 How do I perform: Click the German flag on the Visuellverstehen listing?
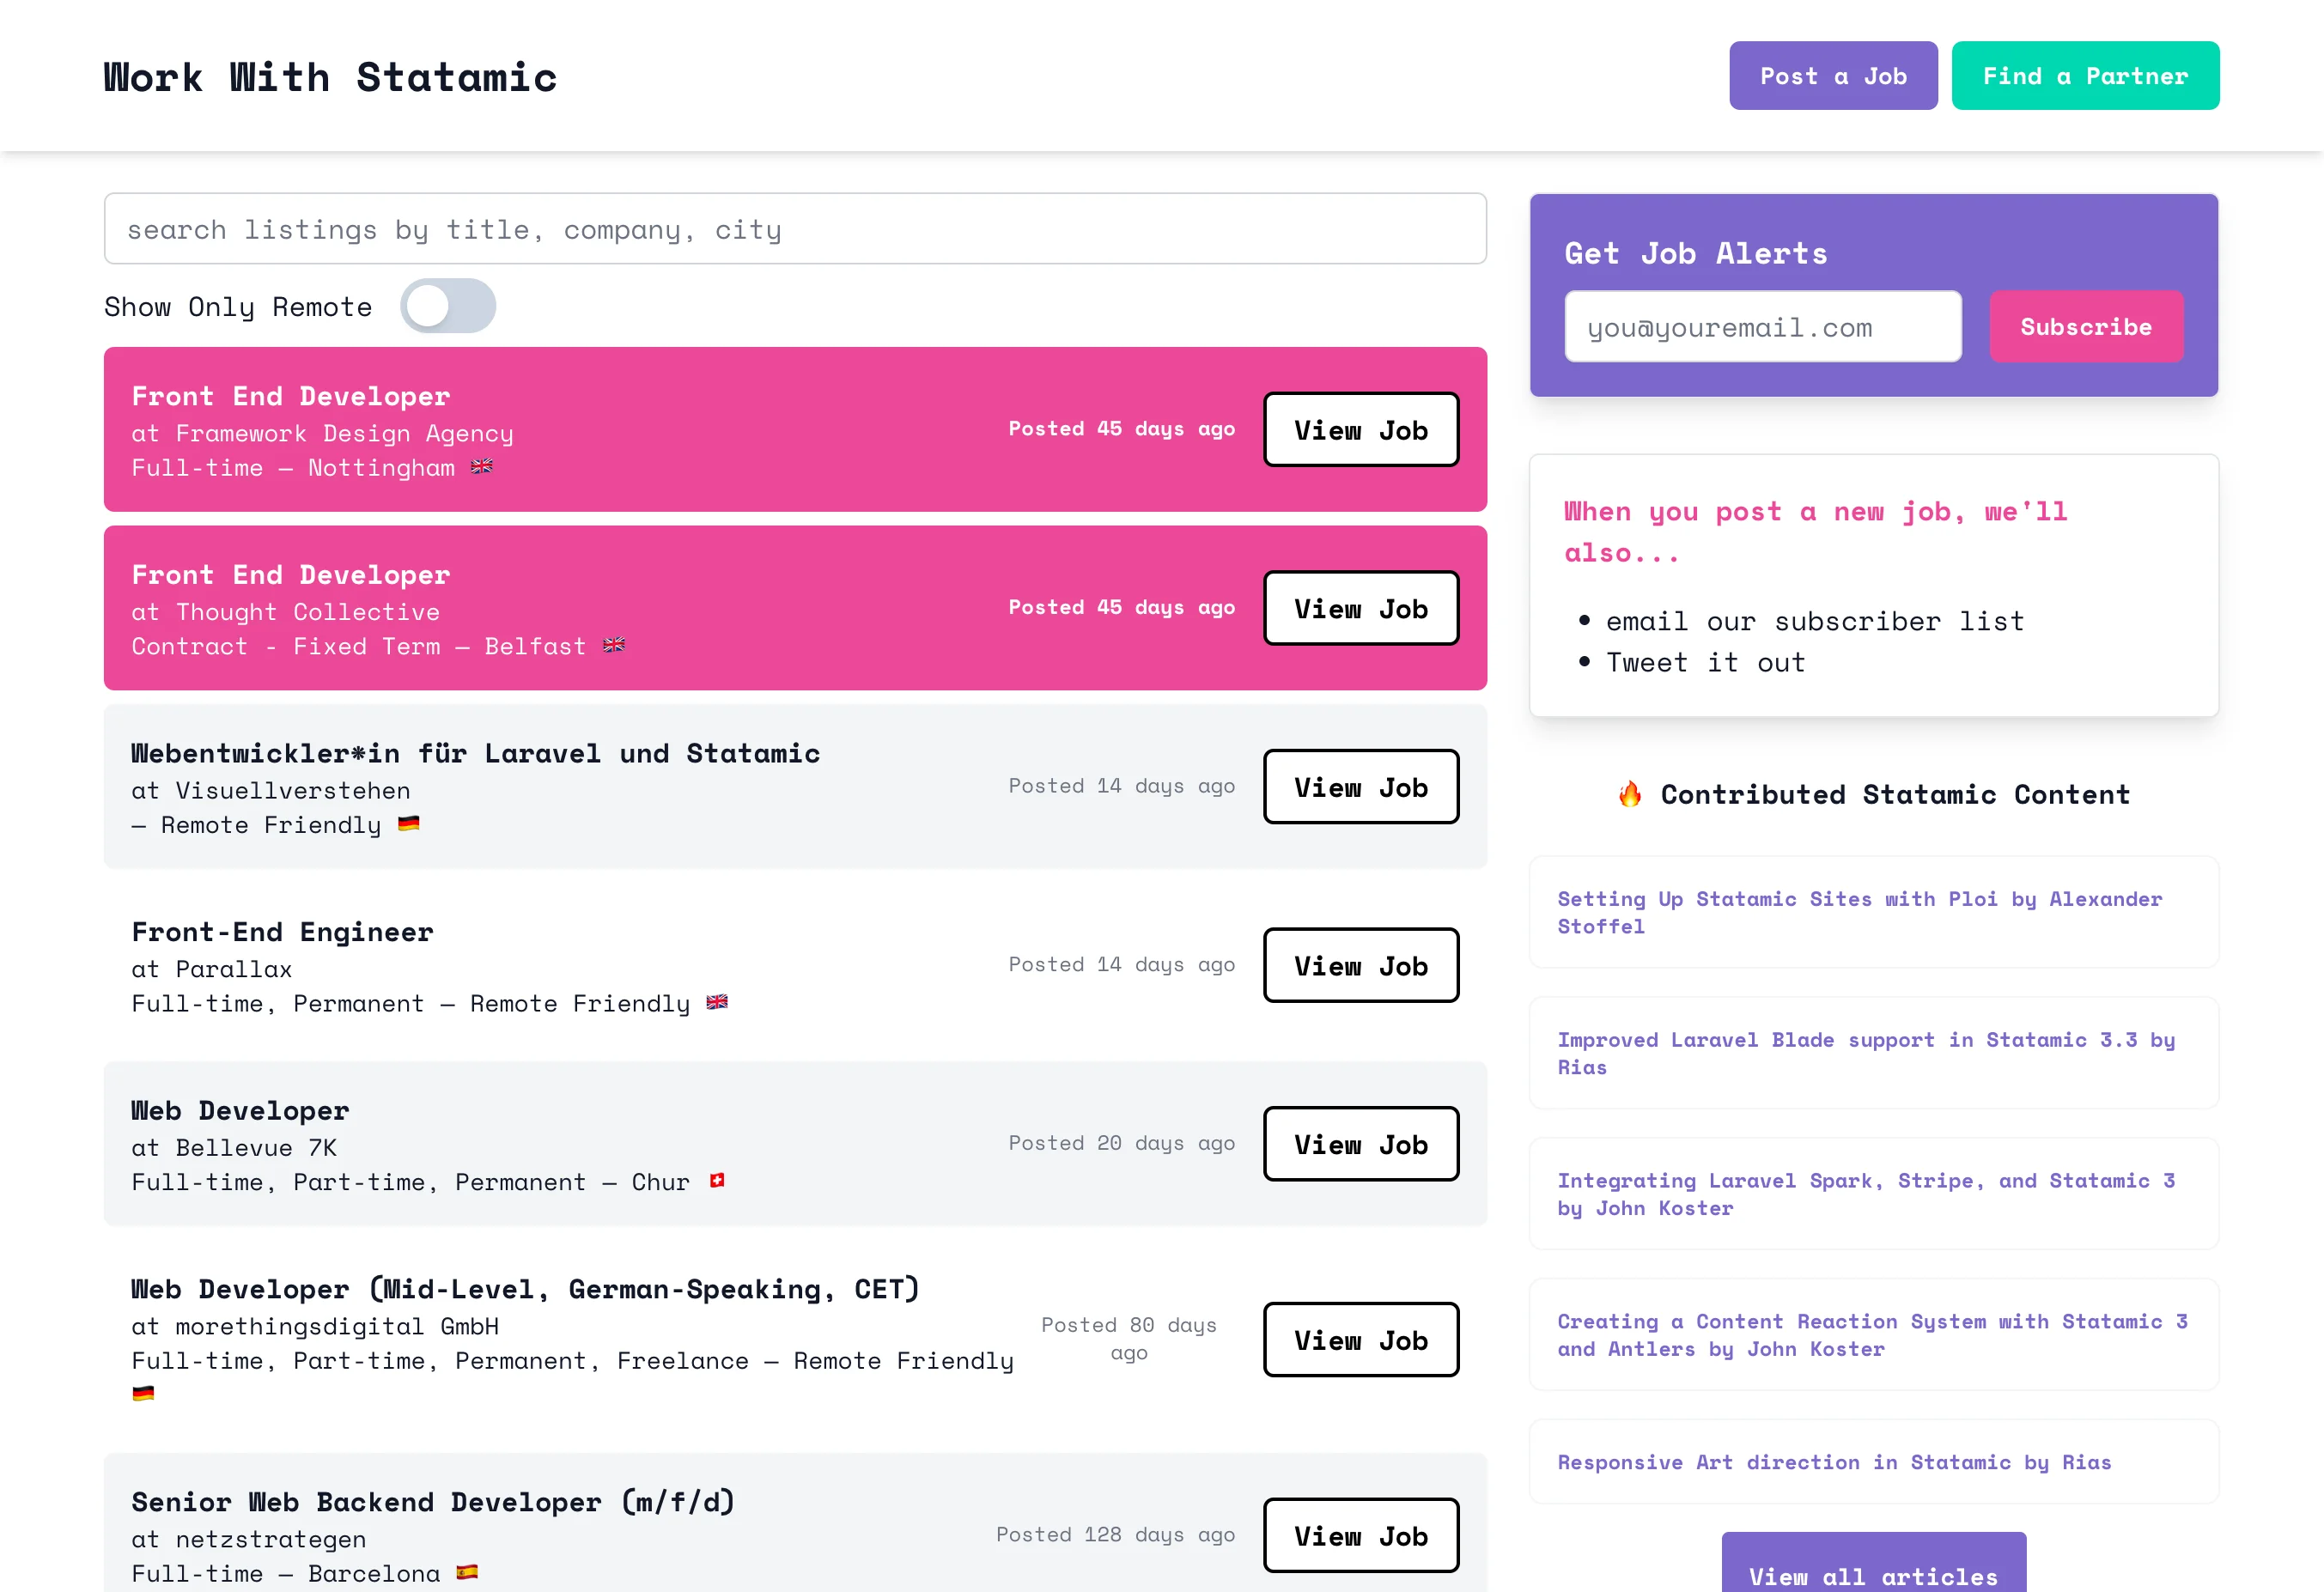point(409,824)
